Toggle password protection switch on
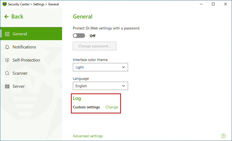This screenshot has height=141, width=232. pyautogui.click(x=79, y=36)
